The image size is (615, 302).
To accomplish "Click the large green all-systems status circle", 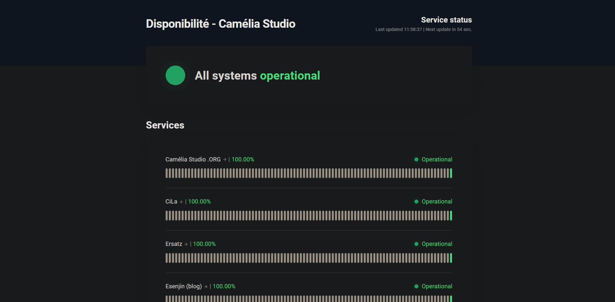I will (175, 75).
